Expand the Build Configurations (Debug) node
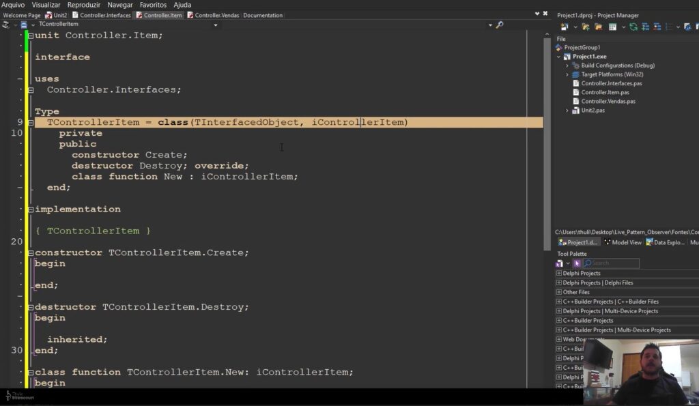Screen dimensions: 699x406 click(567, 65)
